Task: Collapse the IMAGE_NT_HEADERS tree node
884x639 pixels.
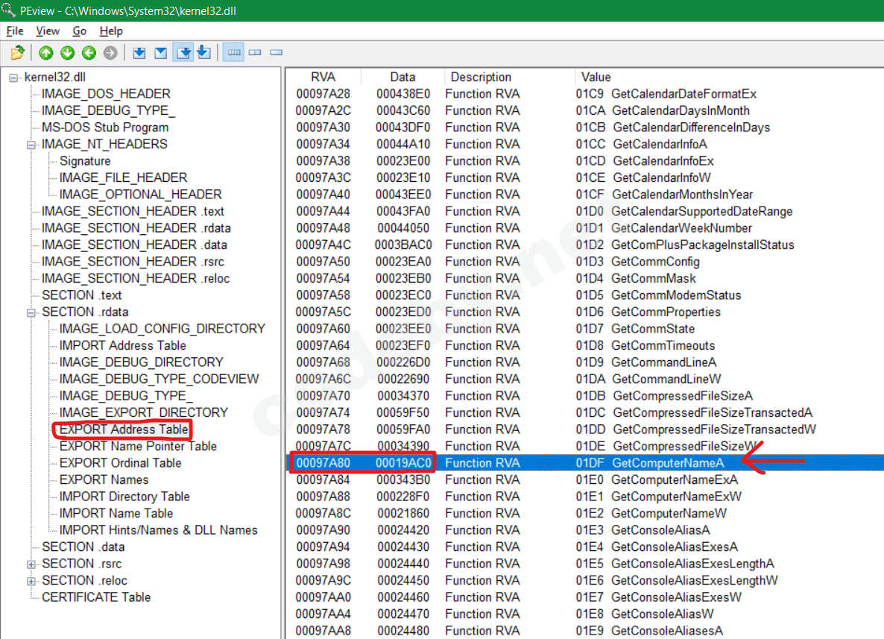Action: click(32, 145)
